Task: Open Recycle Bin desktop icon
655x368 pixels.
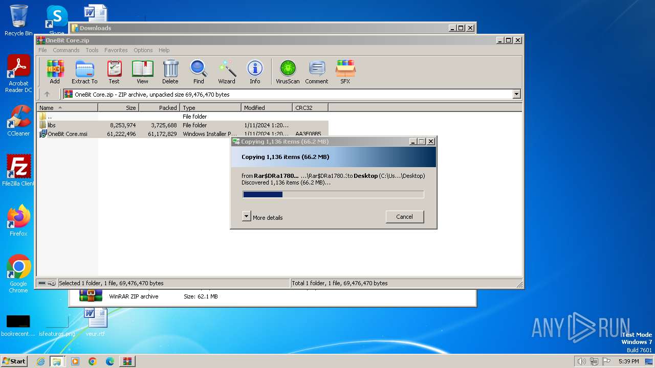Action: pyautogui.click(x=18, y=20)
